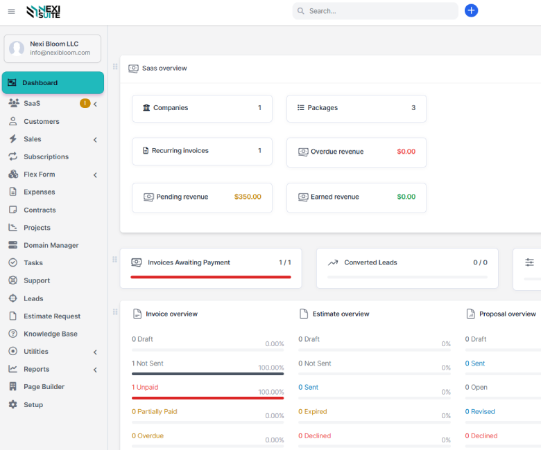Click the Invoices Awaiting Payment progress bar
Screen dimensions: 541x450
211,277
